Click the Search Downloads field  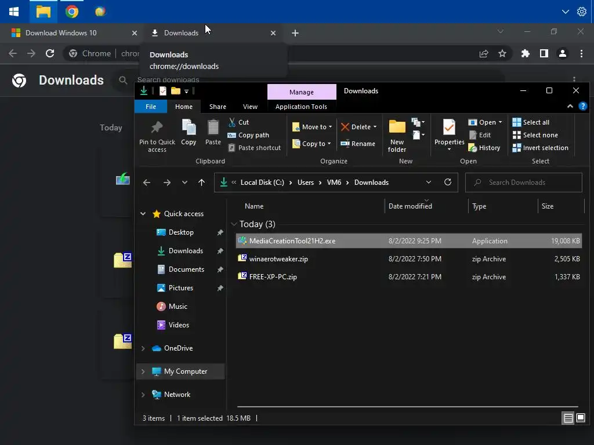point(524,183)
